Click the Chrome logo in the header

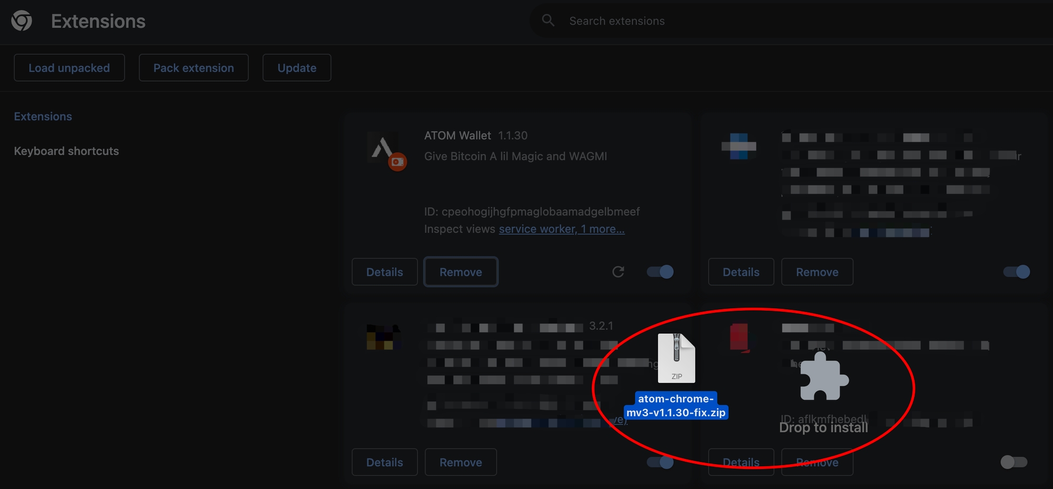tap(22, 21)
